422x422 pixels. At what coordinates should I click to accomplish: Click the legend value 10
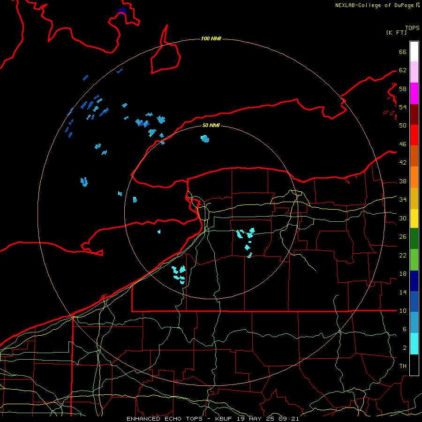click(x=403, y=310)
